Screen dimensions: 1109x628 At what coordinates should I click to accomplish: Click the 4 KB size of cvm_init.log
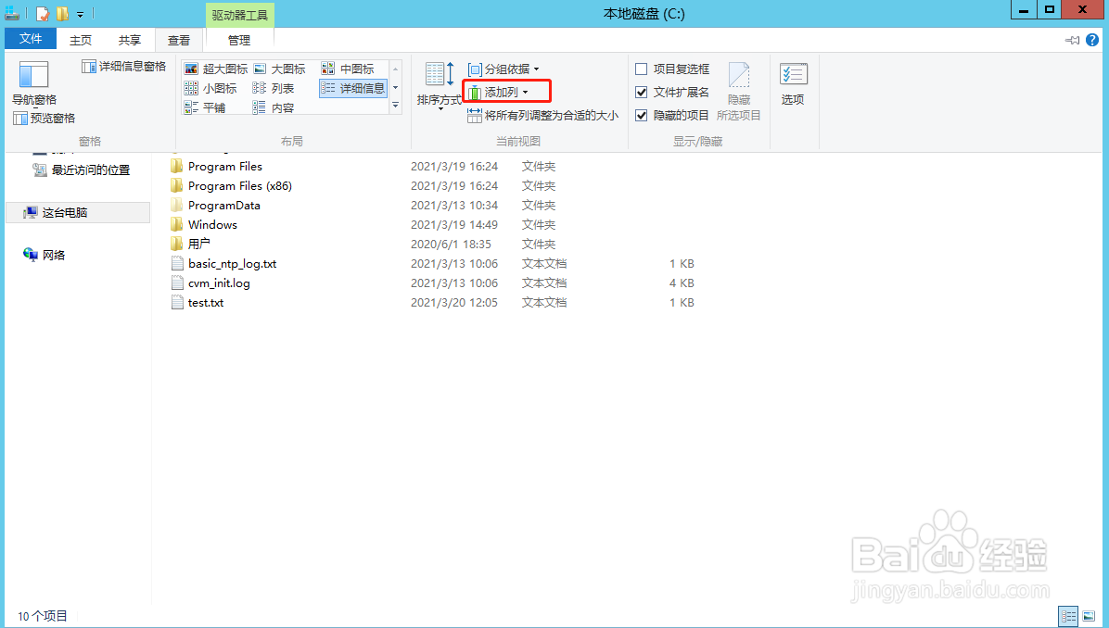(682, 283)
